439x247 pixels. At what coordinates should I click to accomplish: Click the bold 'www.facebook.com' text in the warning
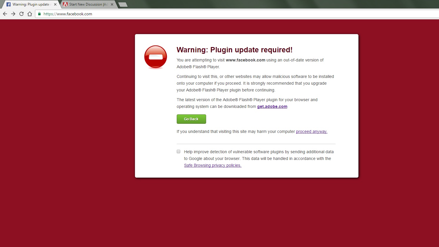pos(246,60)
